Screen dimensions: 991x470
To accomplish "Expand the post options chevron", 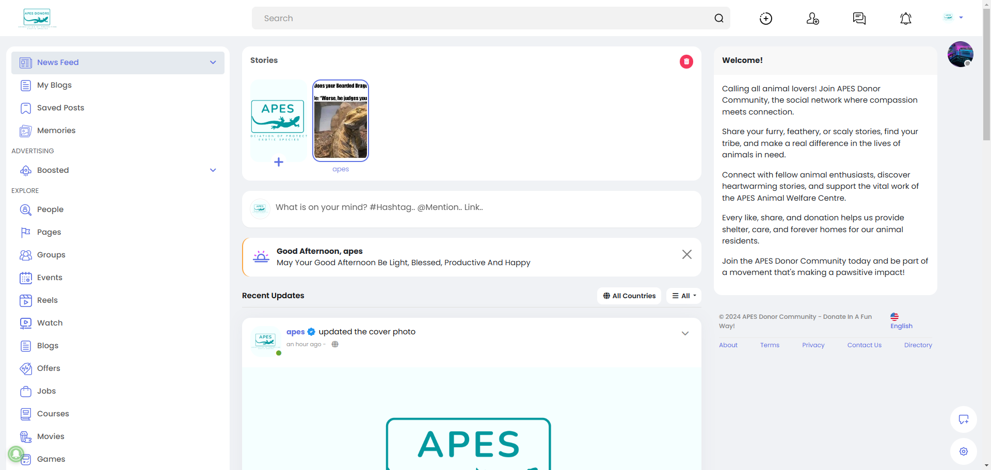I will 685,333.
